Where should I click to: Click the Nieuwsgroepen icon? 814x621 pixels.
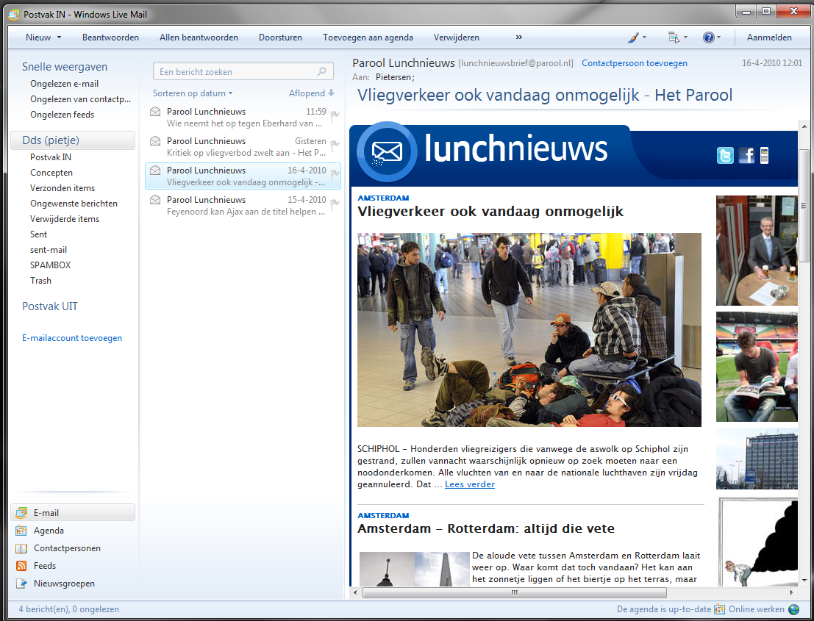[21, 583]
